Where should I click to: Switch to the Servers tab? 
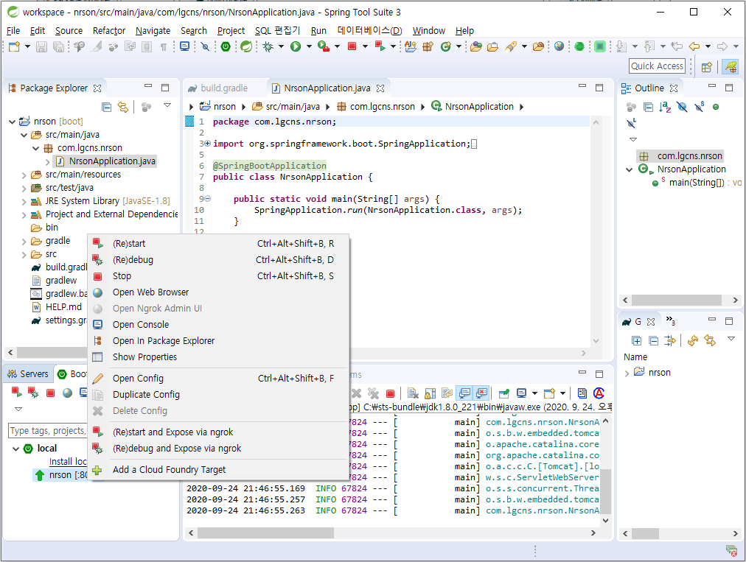click(x=28, y=373)
